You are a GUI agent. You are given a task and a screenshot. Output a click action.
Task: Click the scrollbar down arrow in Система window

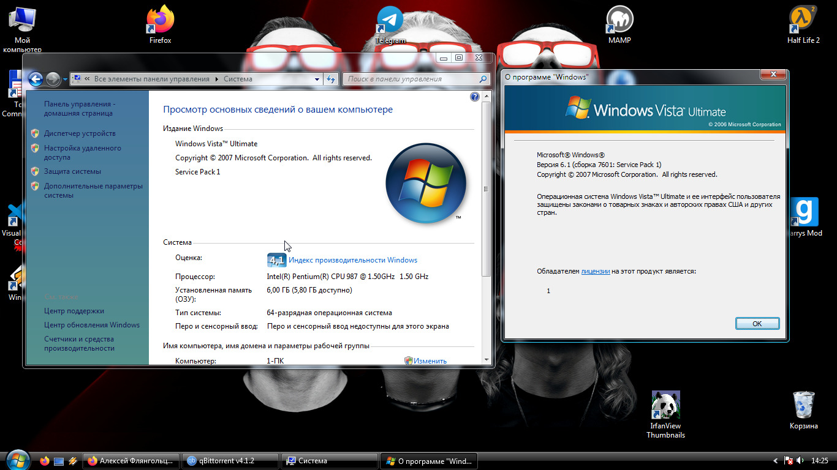(x=487, y=360)
